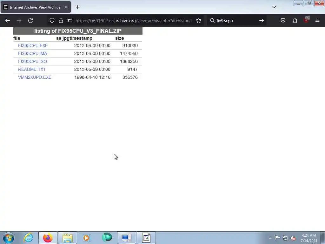The image size is (325, 244).
Task: Open Windows Explorer from taskbar
Action: click(68, 238)
